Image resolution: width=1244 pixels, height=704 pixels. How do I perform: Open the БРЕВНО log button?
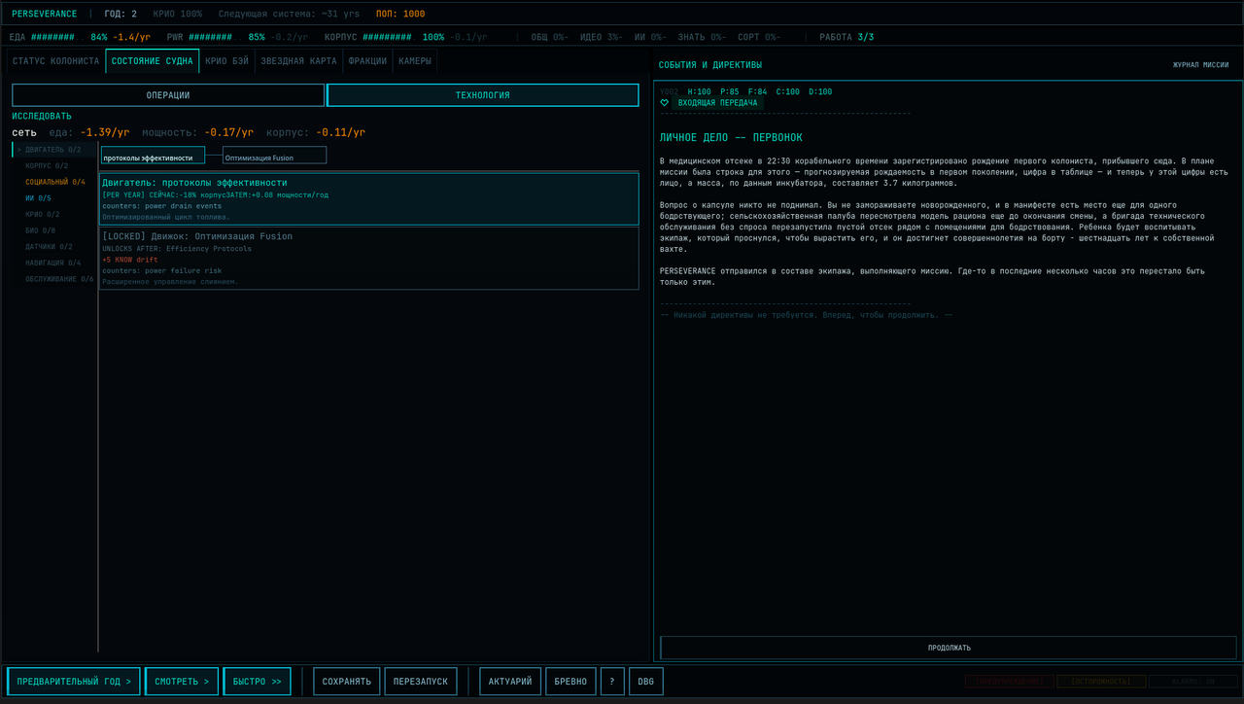pyautogui.click(x=570, y=682)
